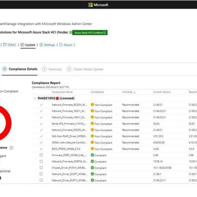
Task: Click step 4 circle icon
Action: pyautogui.click(x=69, y=69)
